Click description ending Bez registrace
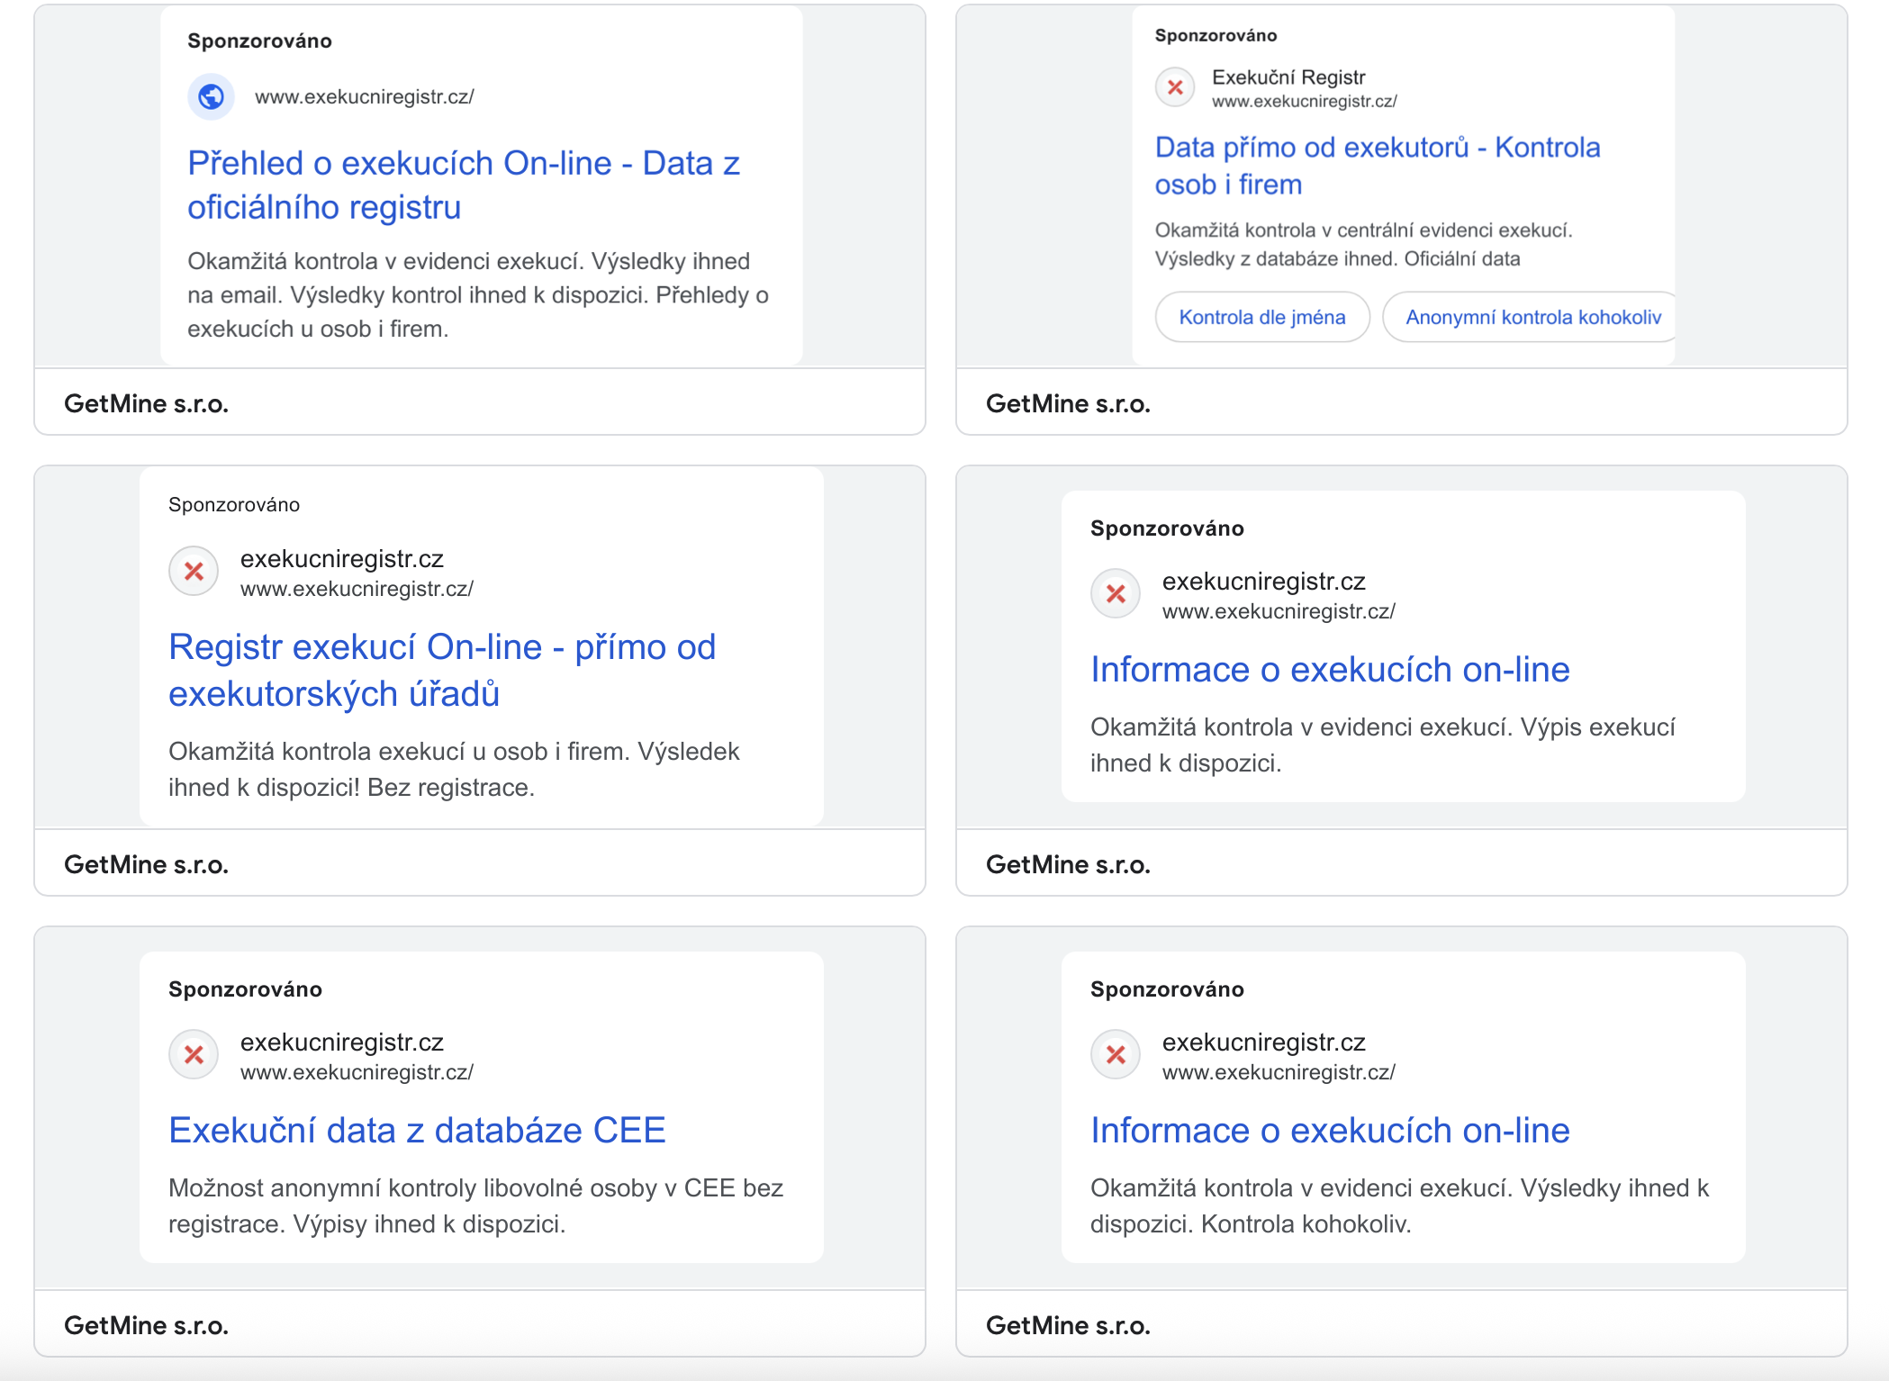This screenshot has width=1889, height=1381. pos(454,770)
